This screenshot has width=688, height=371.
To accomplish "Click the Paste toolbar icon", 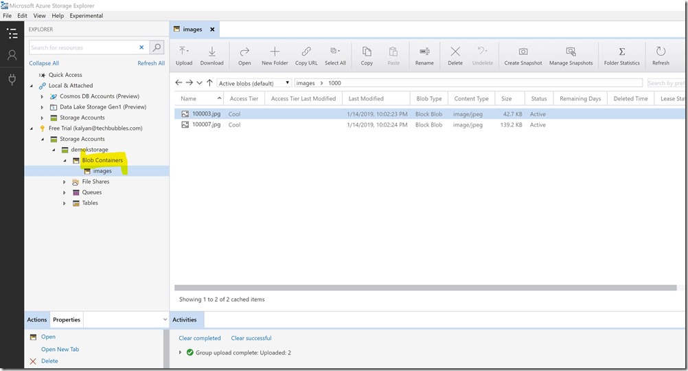I will tap(393, 52).
